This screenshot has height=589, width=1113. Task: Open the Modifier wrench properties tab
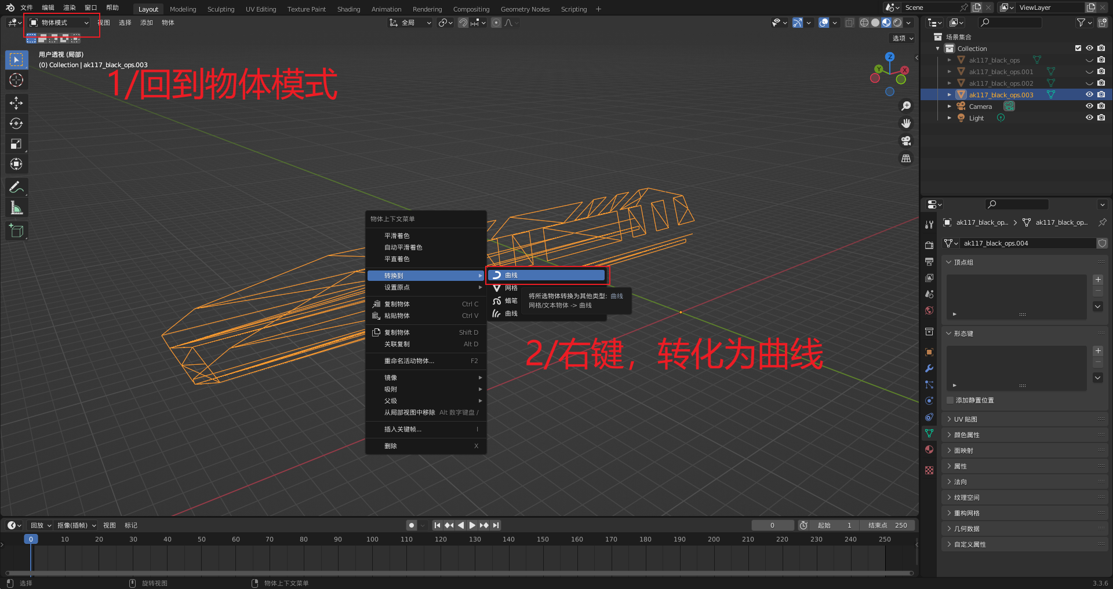point(929,368)
